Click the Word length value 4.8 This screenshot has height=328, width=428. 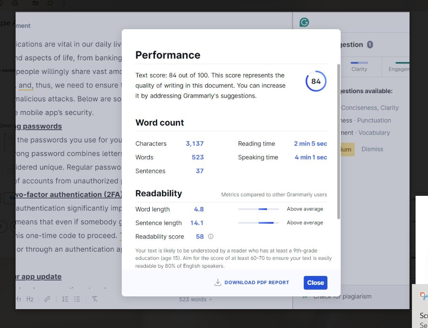[199, 209]
